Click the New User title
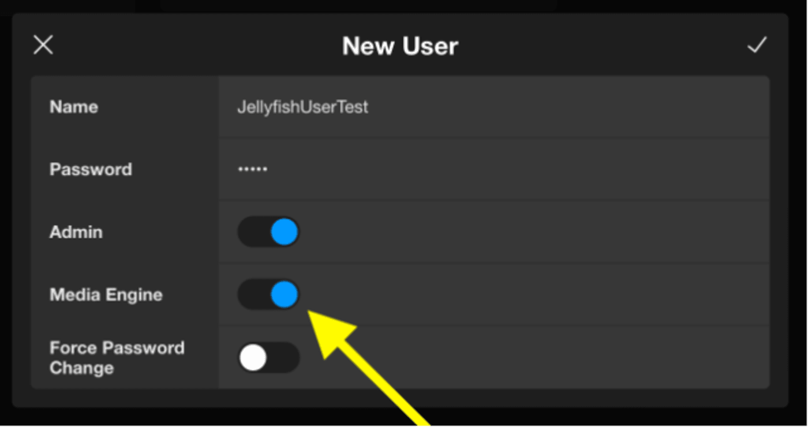Viewport: 808px width, 427px height. point(400,46)
